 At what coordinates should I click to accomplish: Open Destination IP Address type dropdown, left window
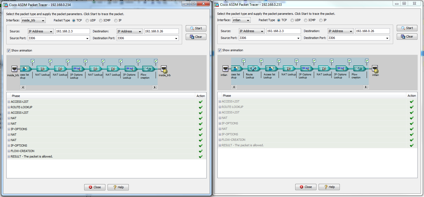tap(129, 31)
